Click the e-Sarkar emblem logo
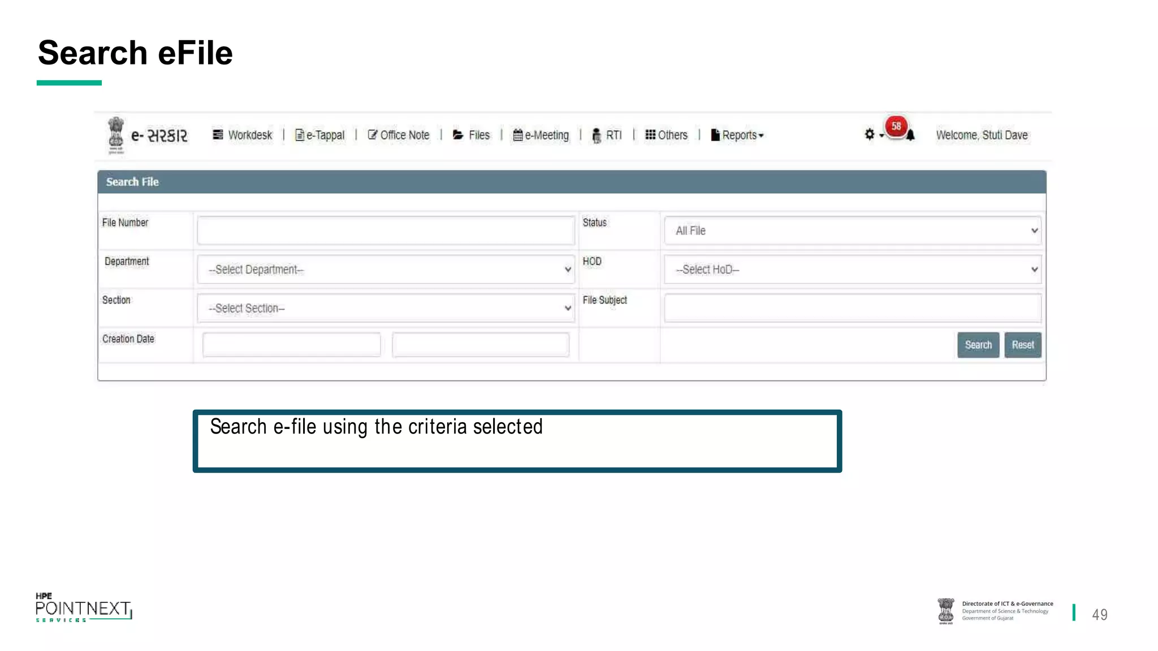The height and width of the screenshot is (651, 1158). (x=116, y=134)
